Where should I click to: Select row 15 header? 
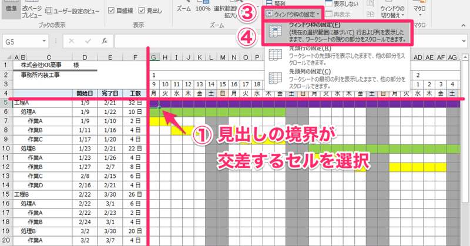coord(6,194)
